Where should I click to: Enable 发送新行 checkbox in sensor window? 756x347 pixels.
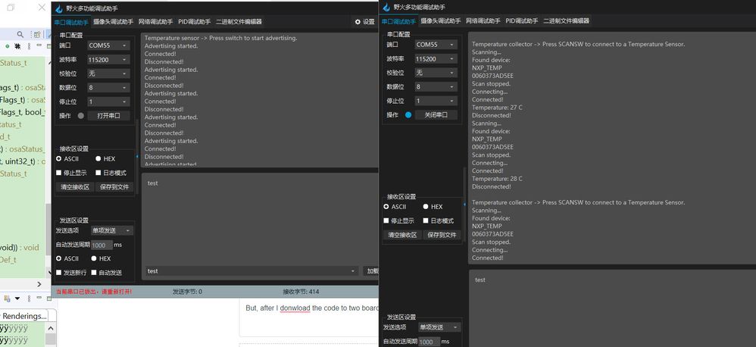tap(59, 272)
